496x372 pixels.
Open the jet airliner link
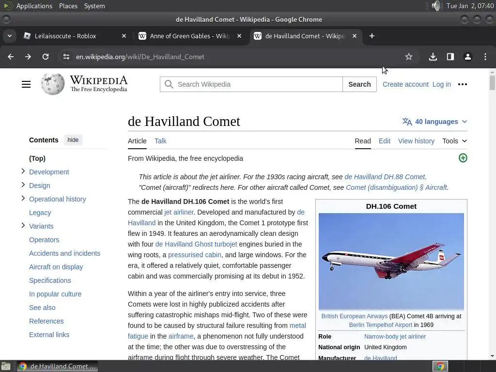pyautogui.click(x=179, y=212)
